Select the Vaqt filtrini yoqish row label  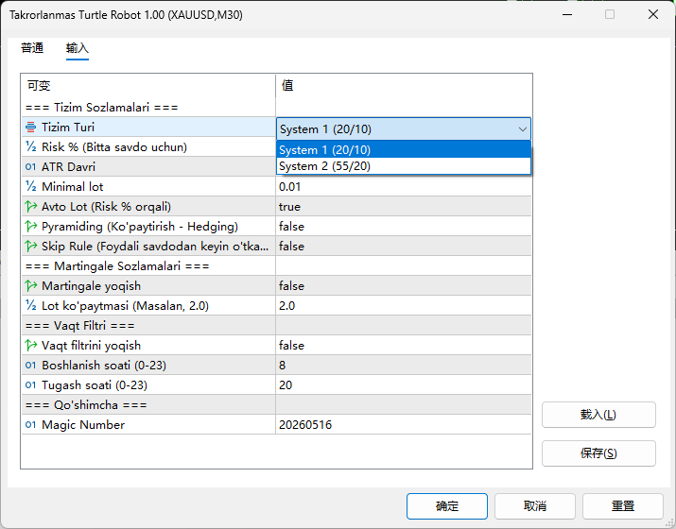91,345
